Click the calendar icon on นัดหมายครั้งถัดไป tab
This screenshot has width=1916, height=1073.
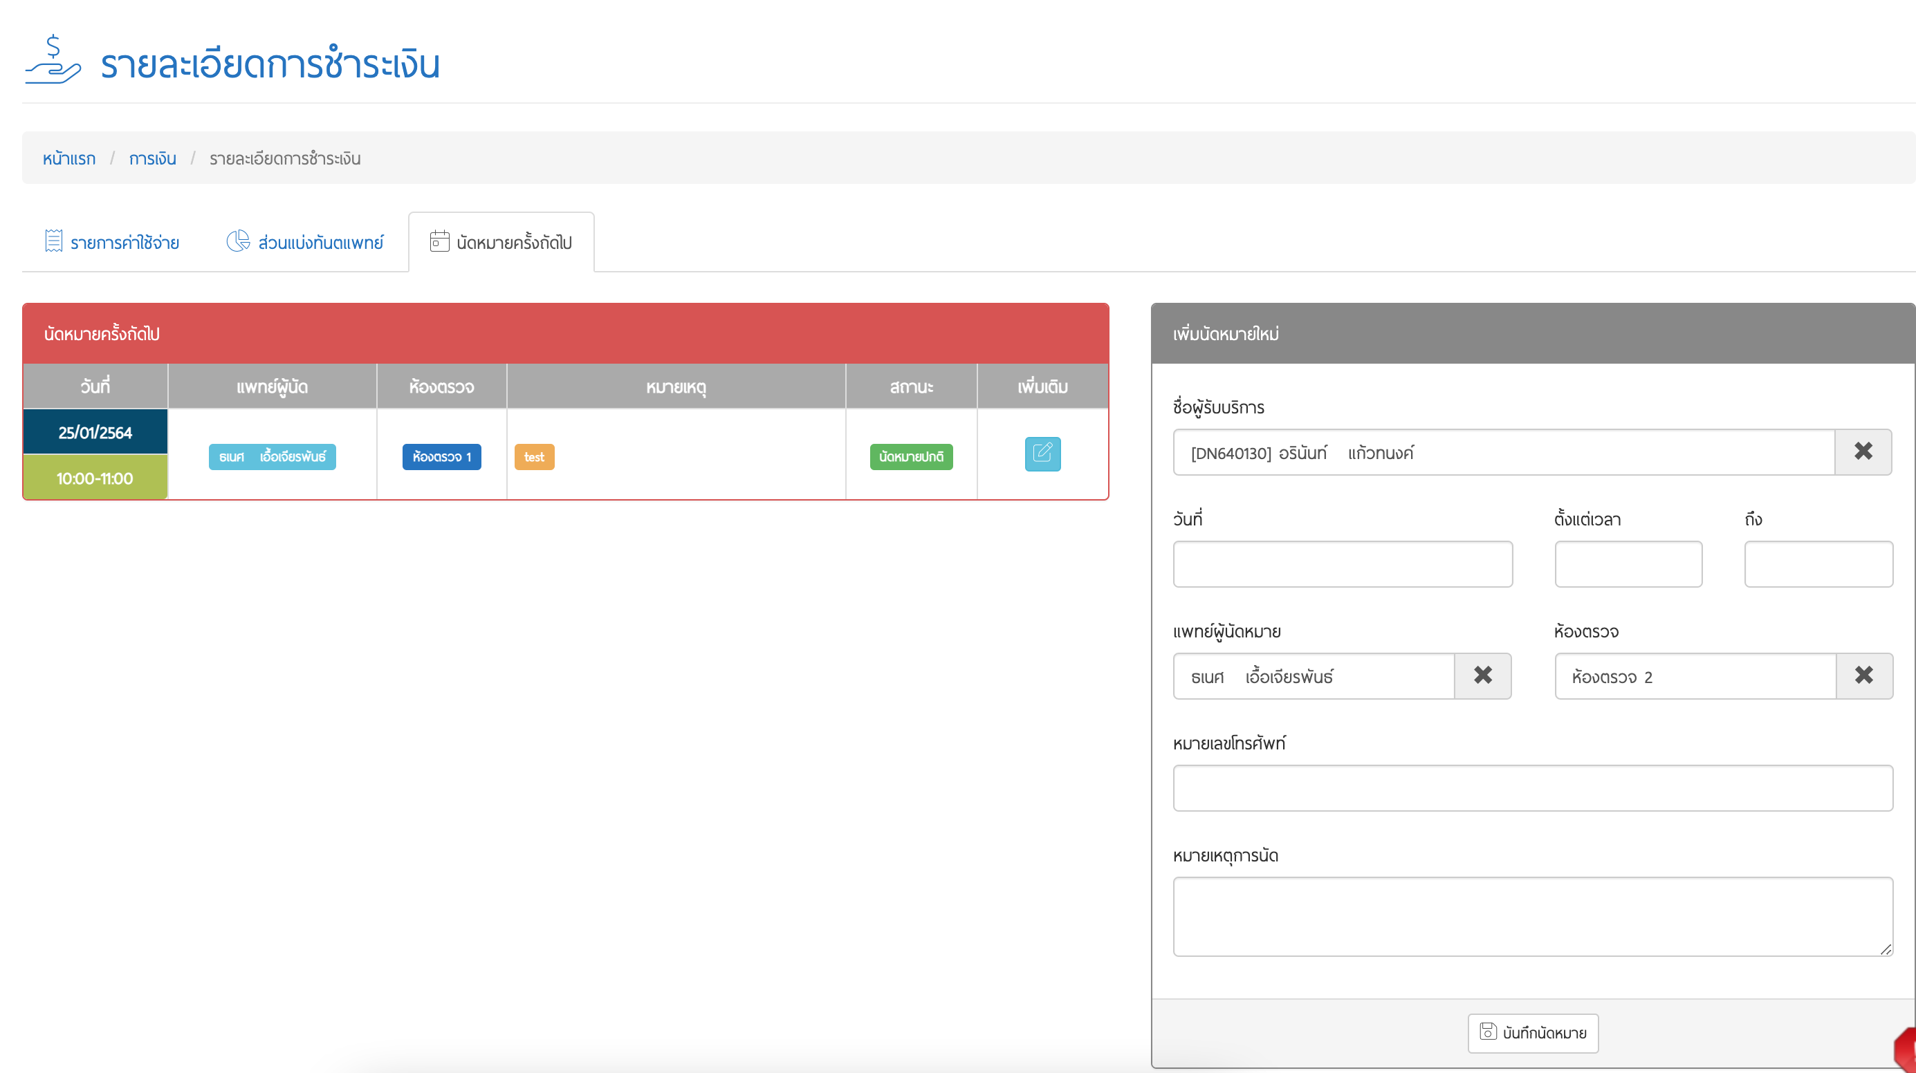[439, 241]
